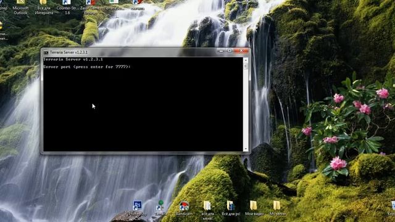This screenshot has width=395, height=222.
Task: Close the Terraria Server window
Action: coord(241,51)
